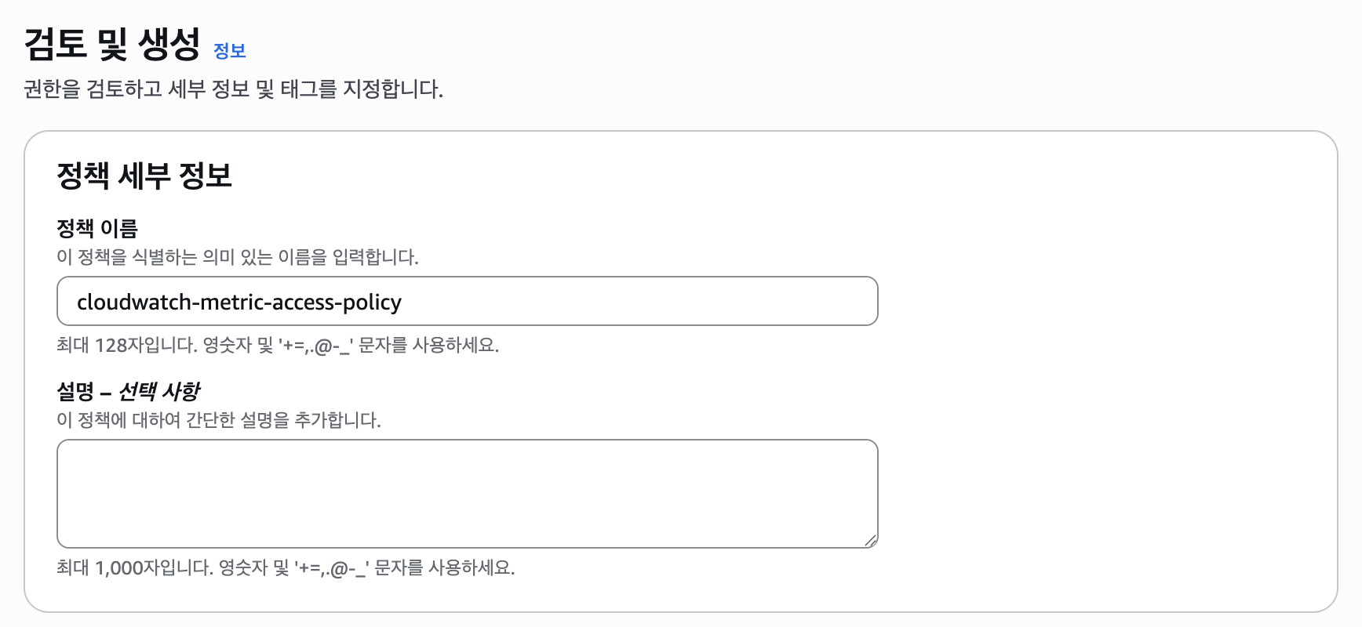Click the 검토 및 생성 page heading

click(112, 44)
